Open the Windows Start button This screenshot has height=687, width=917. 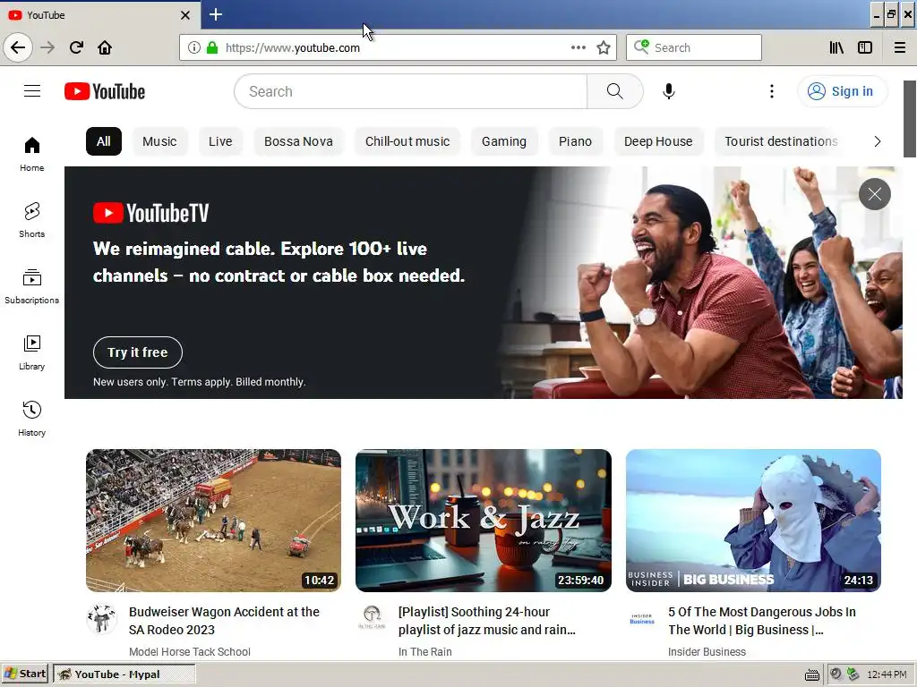[25, 674]
